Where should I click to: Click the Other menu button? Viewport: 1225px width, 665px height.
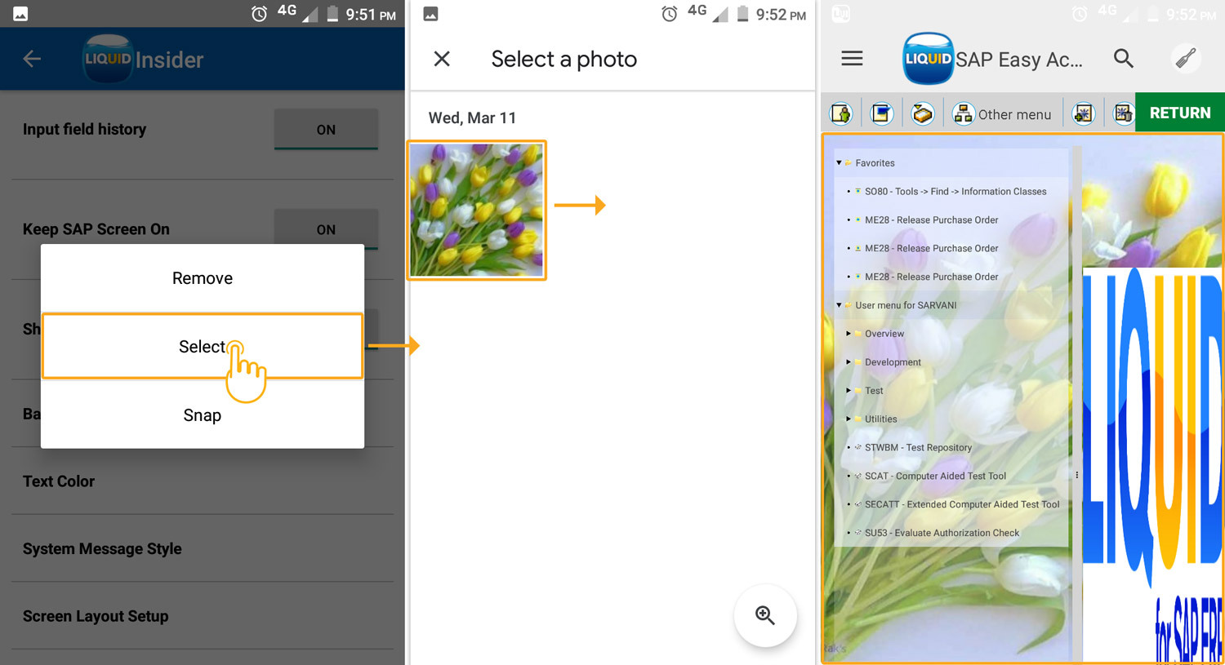(1003, 114)
